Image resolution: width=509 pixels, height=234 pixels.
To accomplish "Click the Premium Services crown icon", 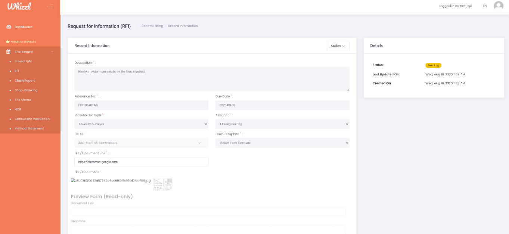I will pyautogui.click(x=7, y=42).
